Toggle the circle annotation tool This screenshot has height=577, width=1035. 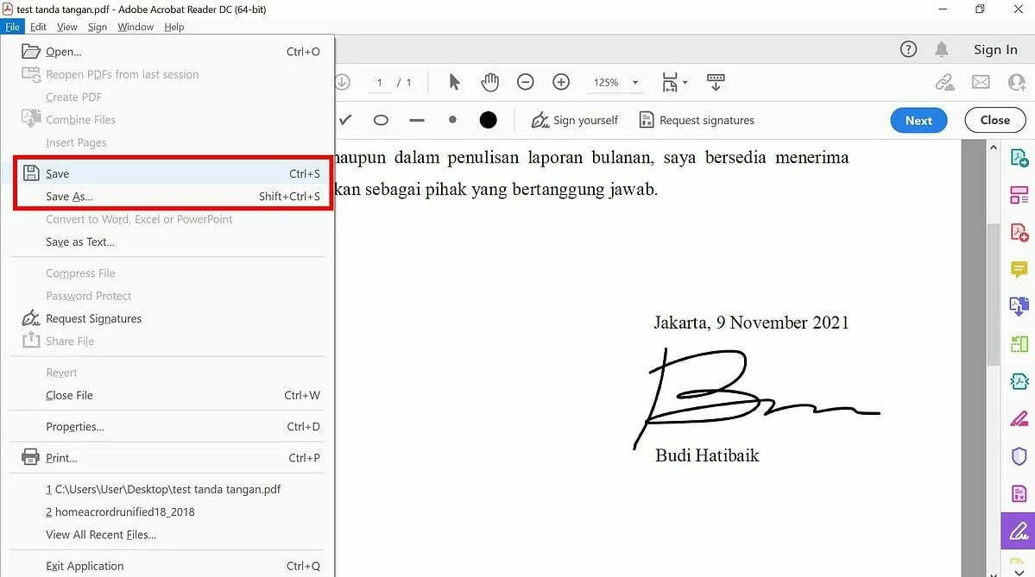381,120
